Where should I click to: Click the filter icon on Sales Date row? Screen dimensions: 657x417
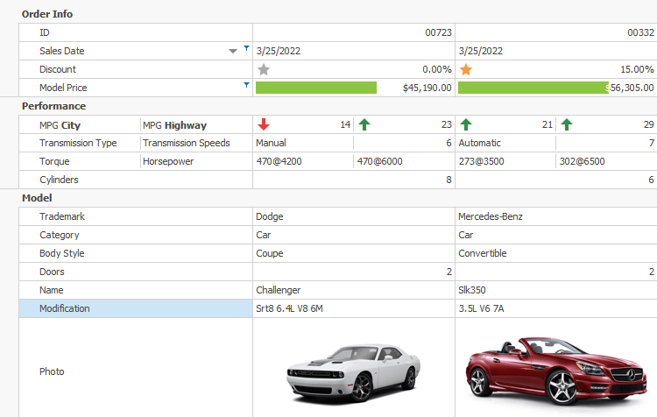click(246, 47)
